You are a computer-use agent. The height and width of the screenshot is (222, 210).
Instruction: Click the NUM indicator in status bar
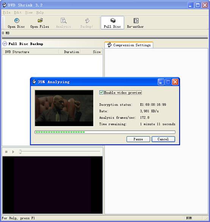[189, 218]
